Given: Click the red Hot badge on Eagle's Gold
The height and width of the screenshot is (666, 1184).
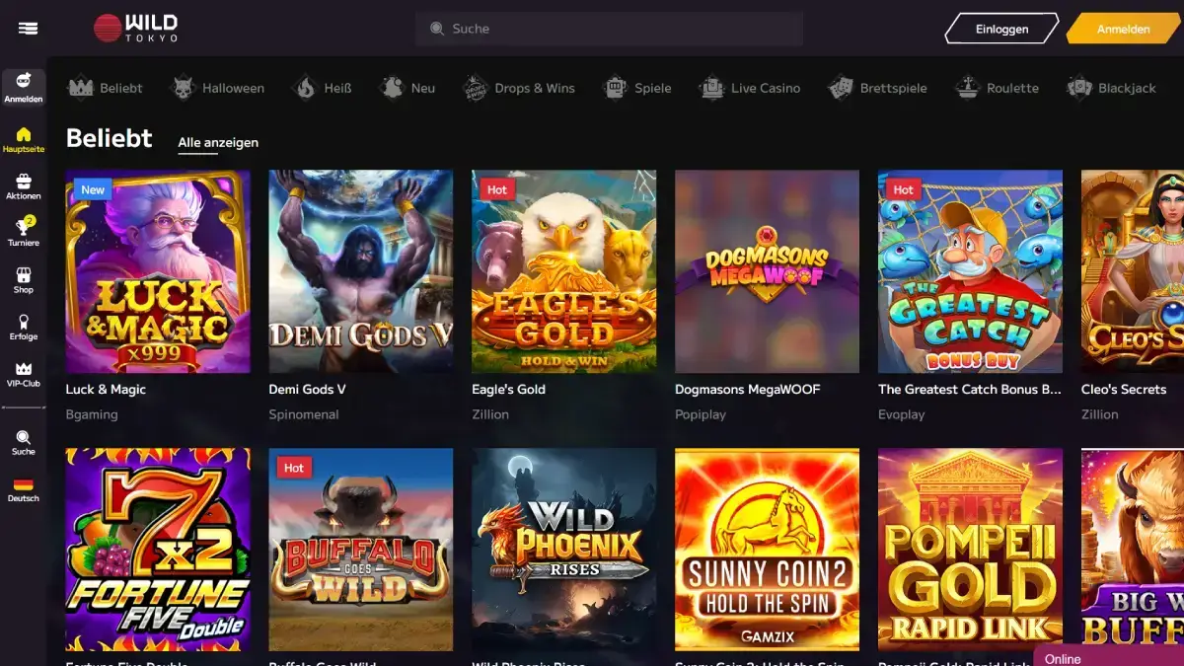Looking at the screenshot, I should coord(497,189).
